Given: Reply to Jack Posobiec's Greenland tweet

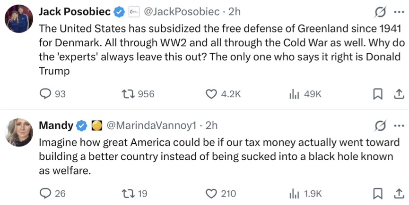Looking at the screenshot, I should click(45, 94).
